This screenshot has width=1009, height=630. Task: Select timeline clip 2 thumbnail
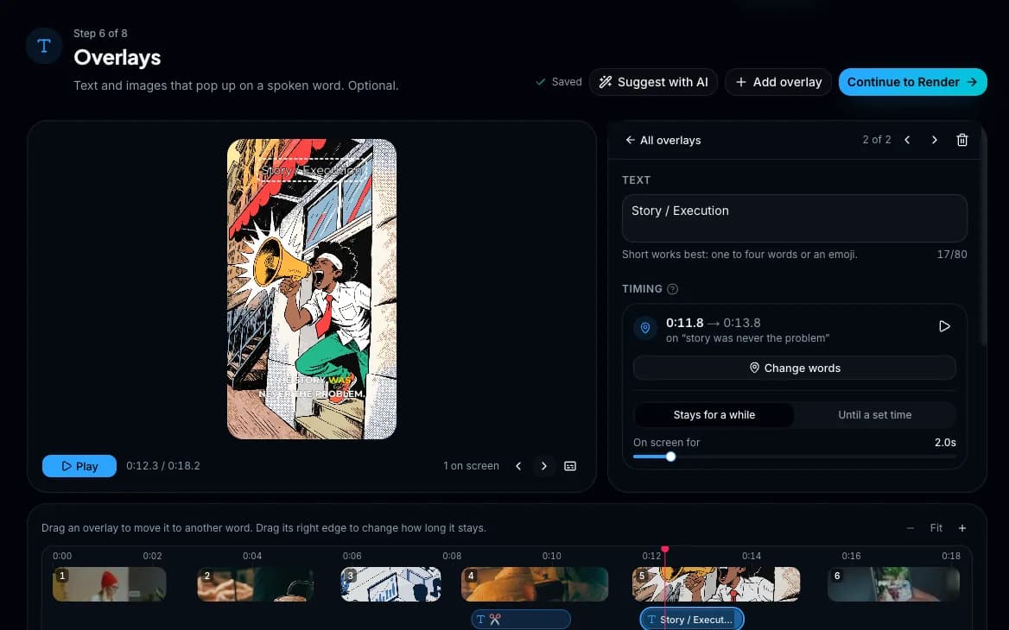coord(256,584)
